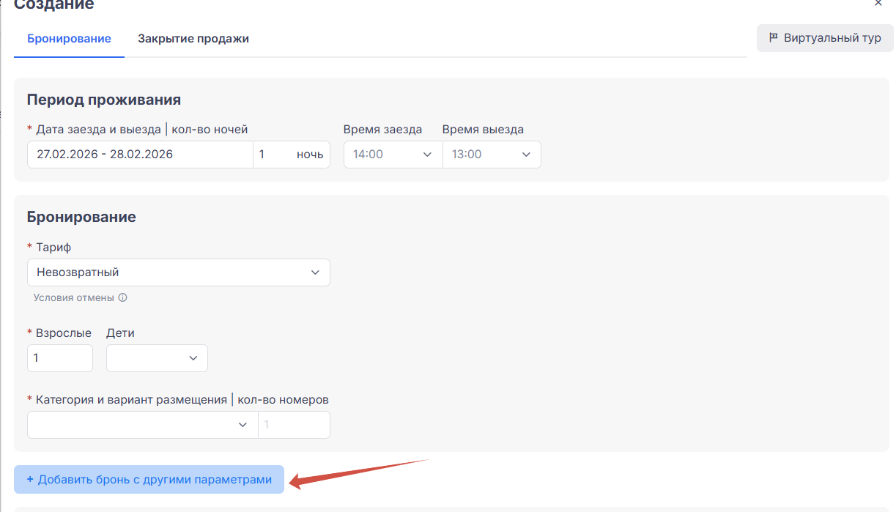Expand the Время заезда 14:00 dropdown
The image size is (896, 512).
point(392,155)
